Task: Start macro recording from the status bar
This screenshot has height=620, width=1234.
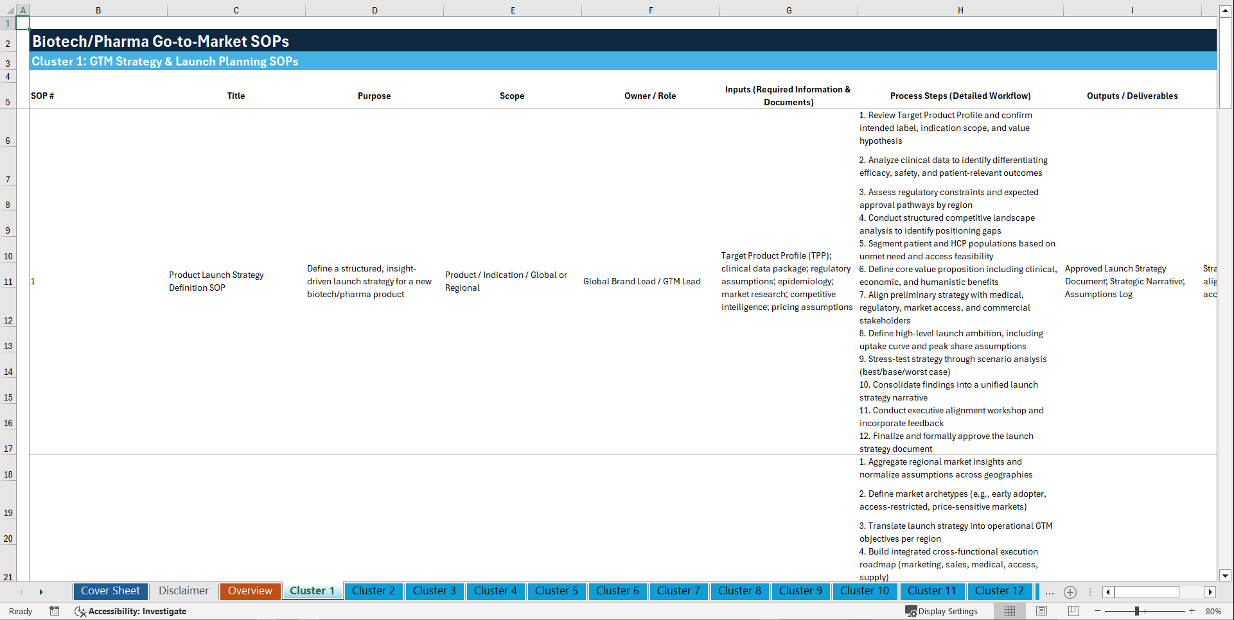Action: tap(55, 611)
